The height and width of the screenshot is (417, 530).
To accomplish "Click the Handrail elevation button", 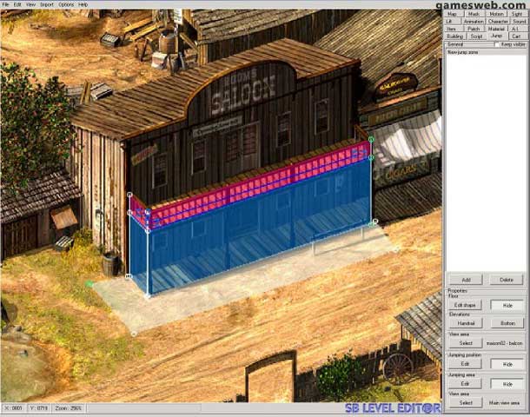I will [x=466, y=323].
